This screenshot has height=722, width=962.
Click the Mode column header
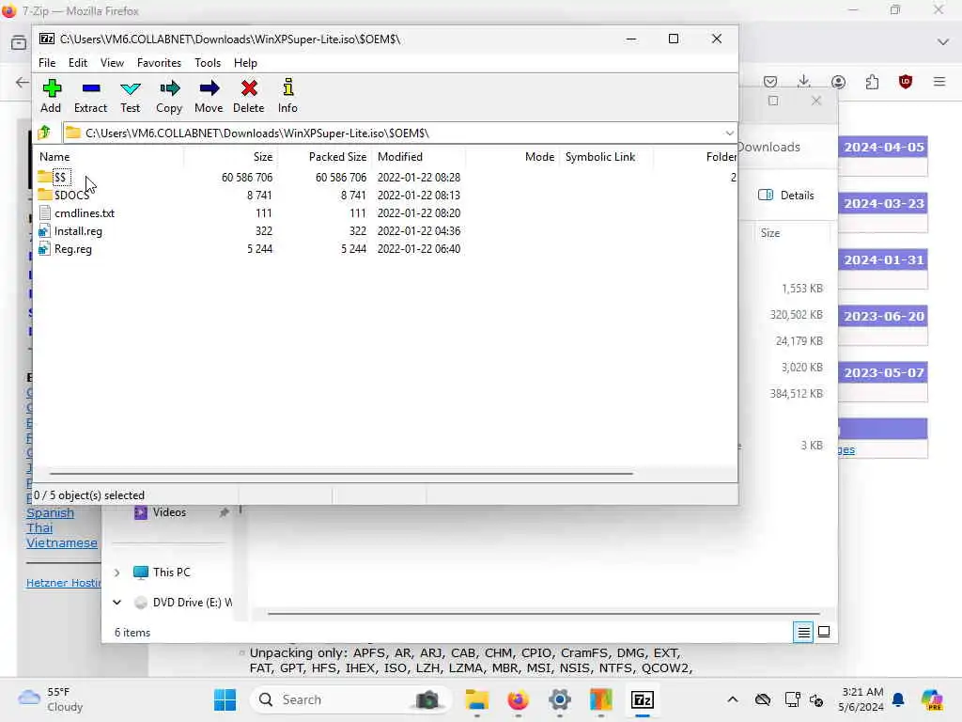(512, 157)
